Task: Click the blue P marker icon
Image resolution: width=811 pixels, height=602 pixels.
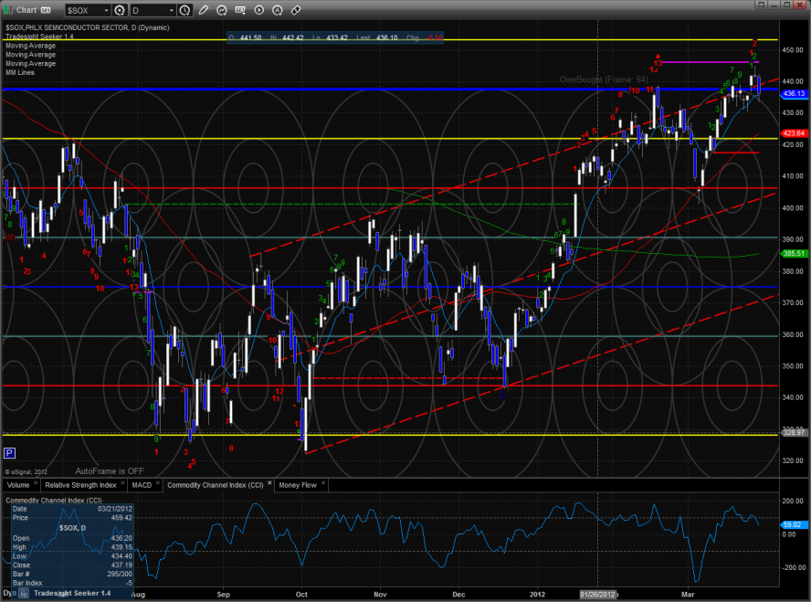Action: coord(9,452)
